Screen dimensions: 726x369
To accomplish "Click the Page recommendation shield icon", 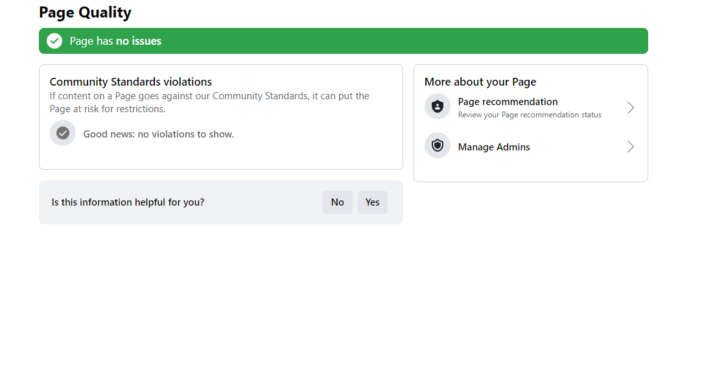I will click(438, 106).
